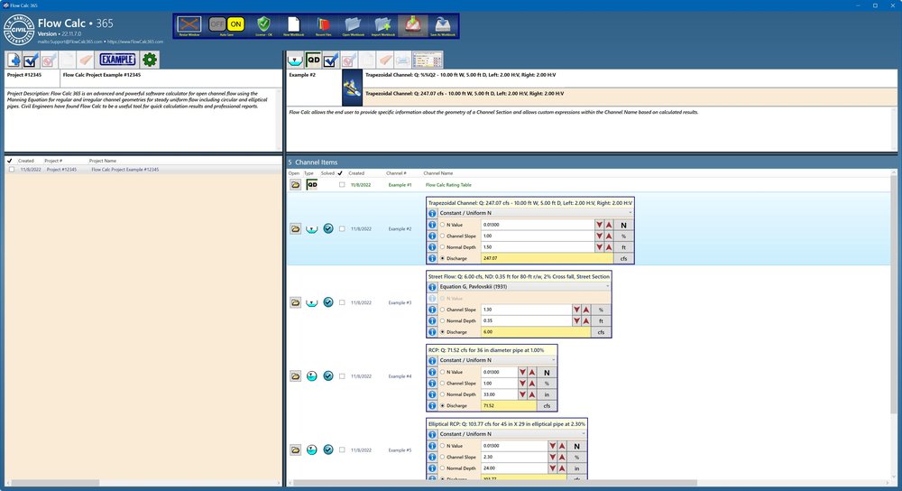
Task: Click the Normal Depth field in Trapezoidal Channel
Action: tap(538, 247)
